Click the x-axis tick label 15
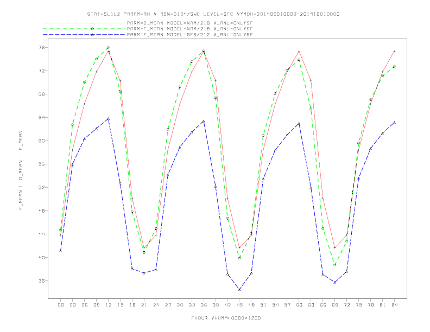 pos(120,305)
